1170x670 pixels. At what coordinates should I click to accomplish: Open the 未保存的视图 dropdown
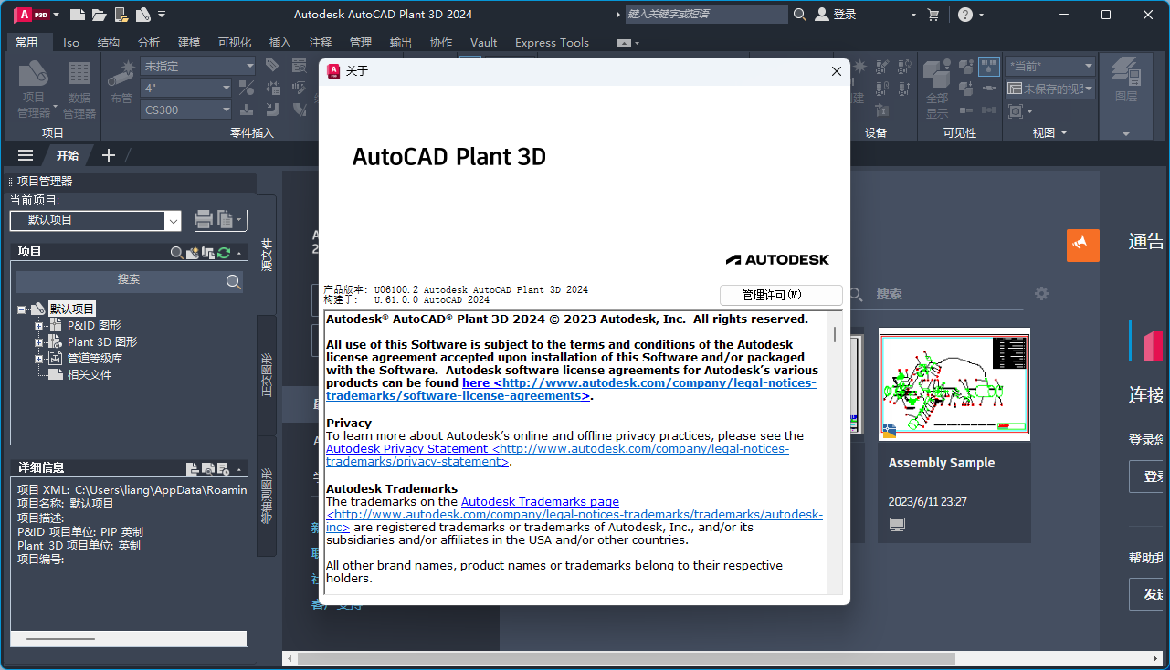pyautogui.click(x=1088, y=89)
